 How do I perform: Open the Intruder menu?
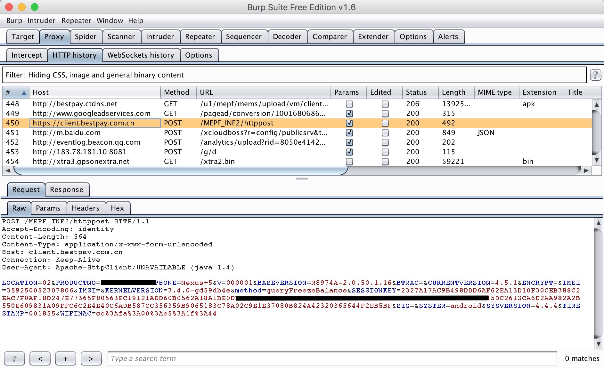point(41,21)
